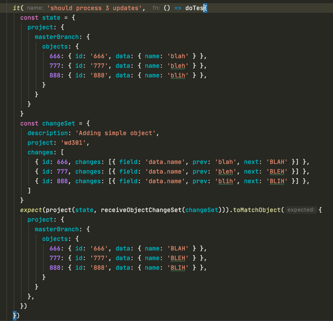This screenshot has width=333, height=321.
Task: Click the 'it' function at top
Action: pyautogui.click(x=17, y=8)
